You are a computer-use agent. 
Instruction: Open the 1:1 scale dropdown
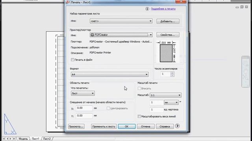[x=165, y=95]
